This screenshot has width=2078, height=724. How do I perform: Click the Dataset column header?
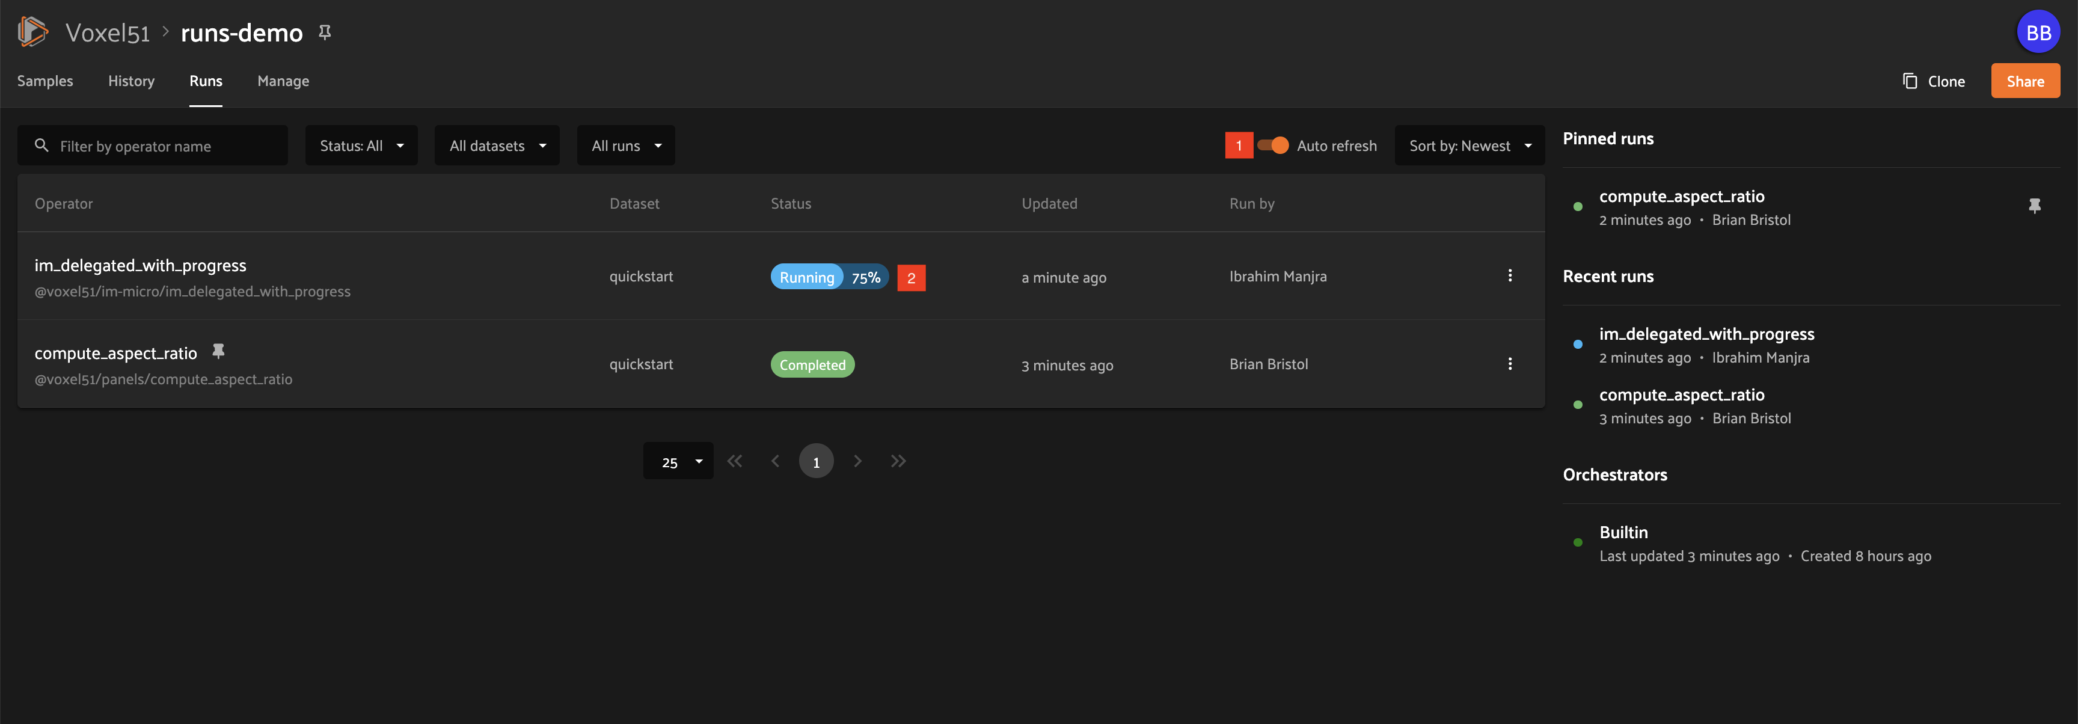(x=634, y=203)
